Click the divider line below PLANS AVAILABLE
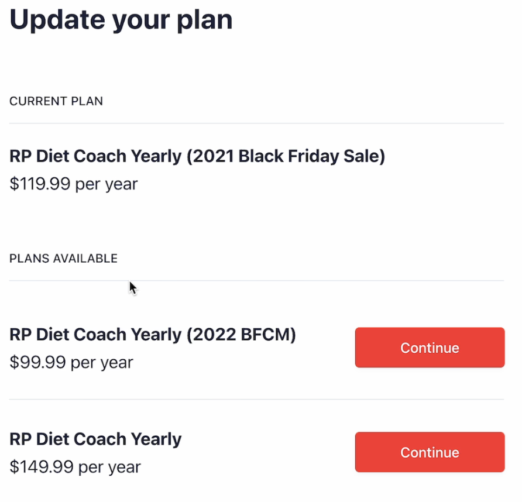Viewport: 522px width, 502px height. pyautogui.click(x=256, y=281)
